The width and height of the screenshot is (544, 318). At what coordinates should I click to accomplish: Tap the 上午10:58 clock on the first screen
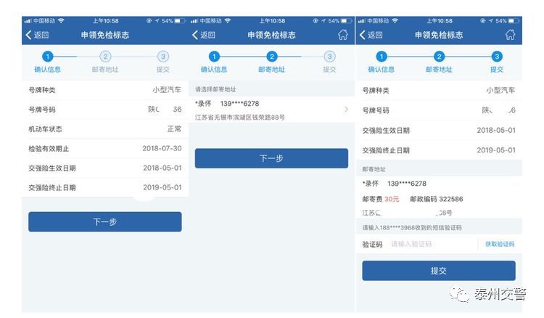(x=105, y=21)
